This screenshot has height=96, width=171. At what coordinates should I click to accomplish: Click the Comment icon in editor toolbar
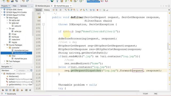(x=104, y=10)
